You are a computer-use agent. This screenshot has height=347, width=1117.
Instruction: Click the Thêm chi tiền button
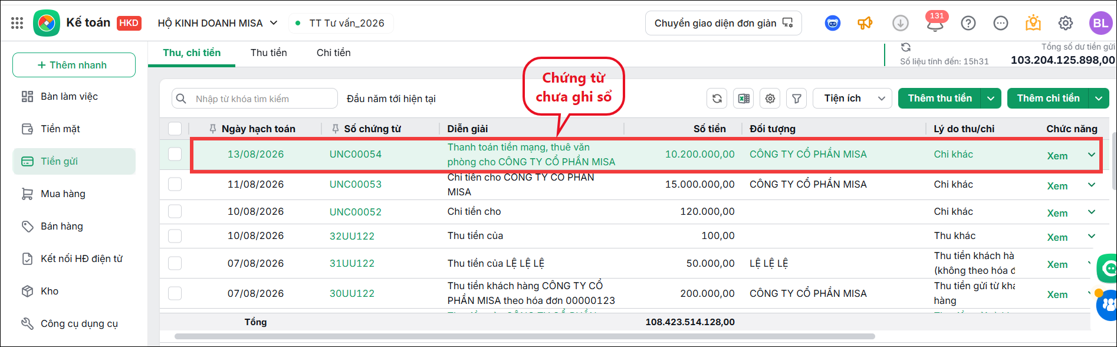pyautogui.click(x=1048, y=99)
